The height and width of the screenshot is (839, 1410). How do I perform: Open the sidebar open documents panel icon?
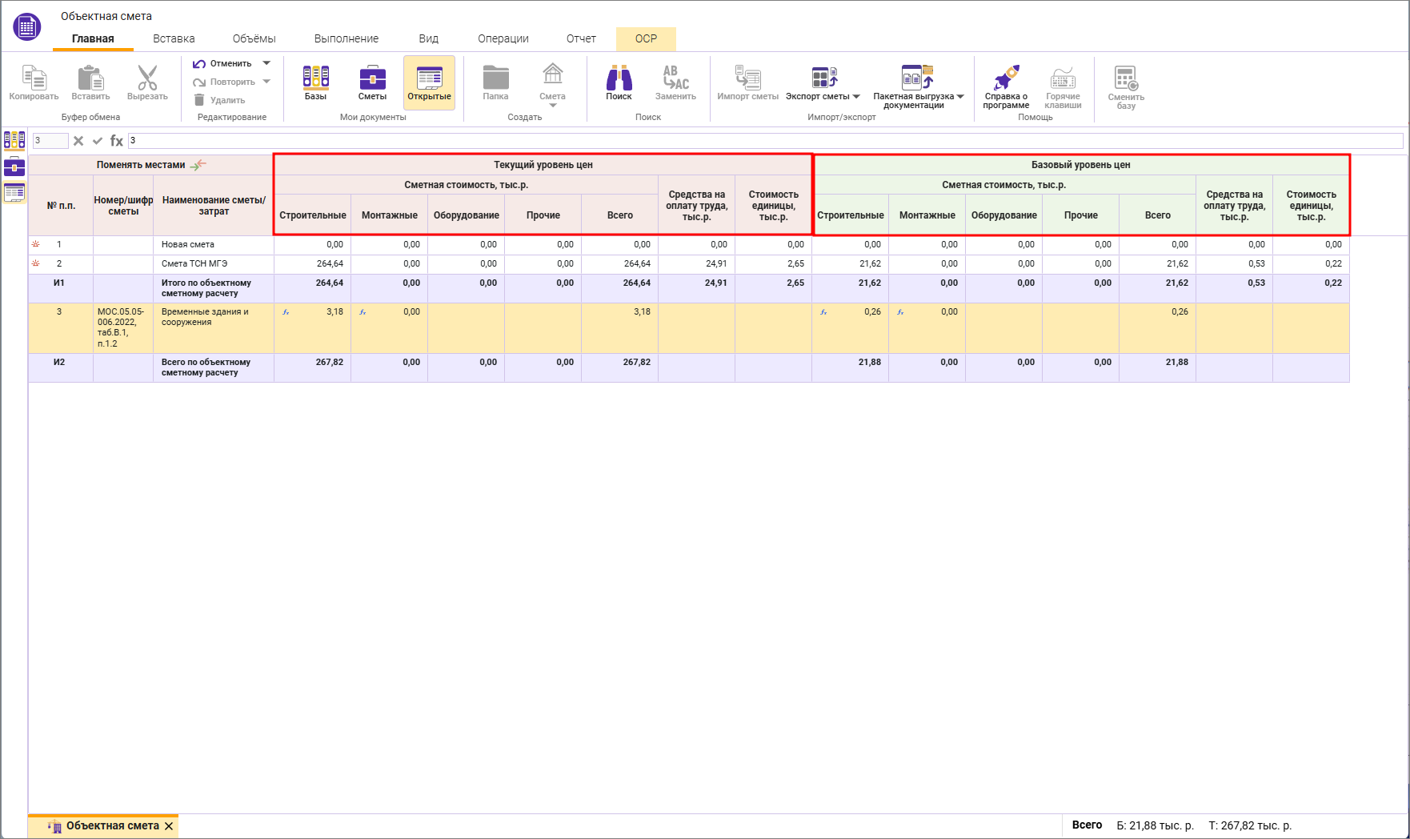[14, 193]
